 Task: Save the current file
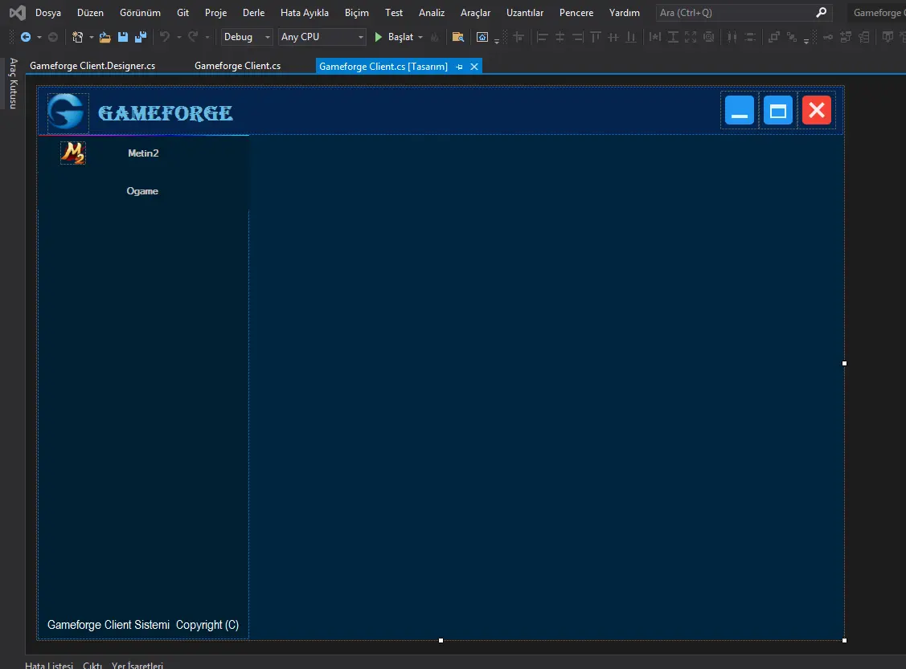click(x=122, y=37)
